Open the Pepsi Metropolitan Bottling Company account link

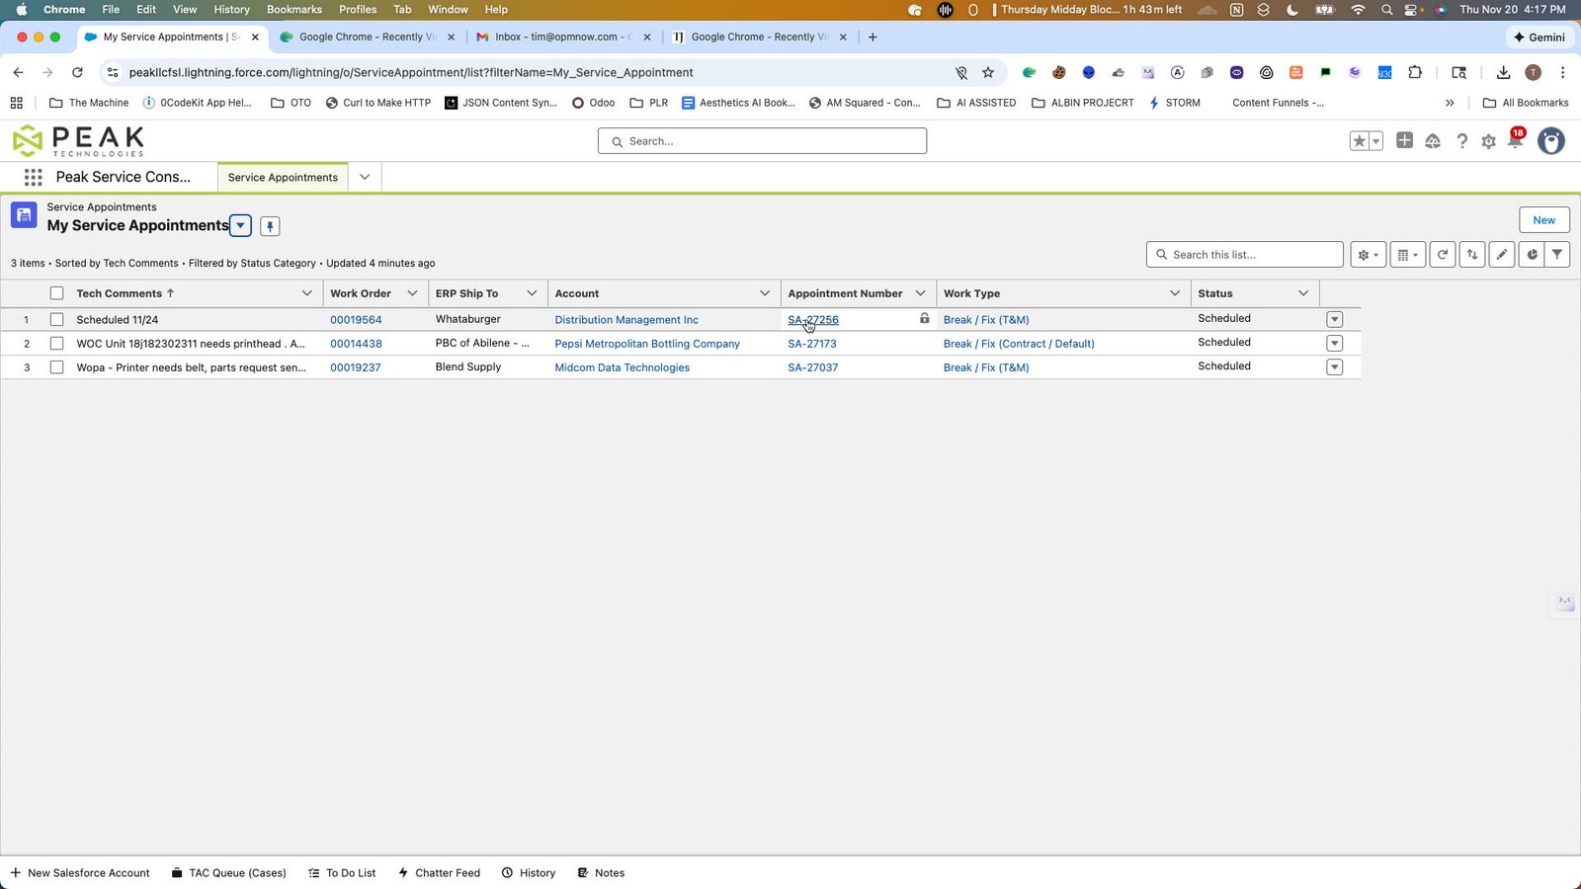point(647,344)
